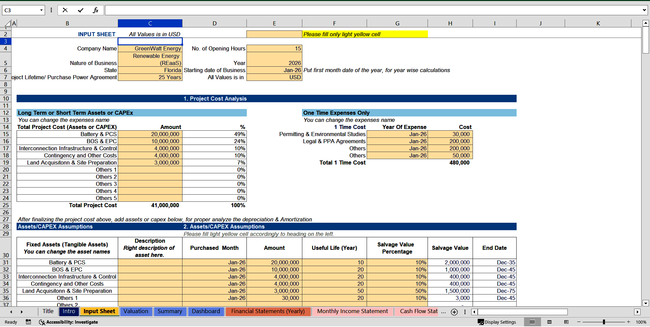Select the Input Sheet tab
This screenshot has width=650, height=327.
click(x=99, y=311)
